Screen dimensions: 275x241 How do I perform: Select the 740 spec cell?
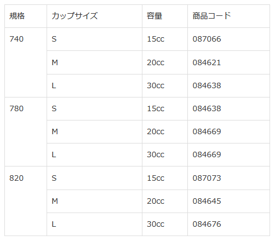tap(26, 62)
